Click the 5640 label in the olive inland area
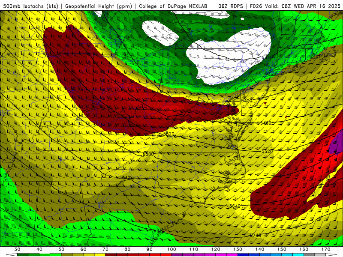The image size is (343, 257). coord(125,177)
